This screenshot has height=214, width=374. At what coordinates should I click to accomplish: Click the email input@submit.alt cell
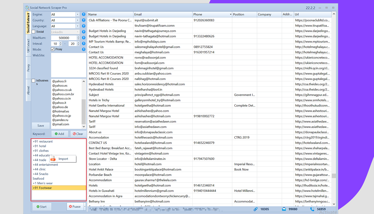[x=163, y=20]
